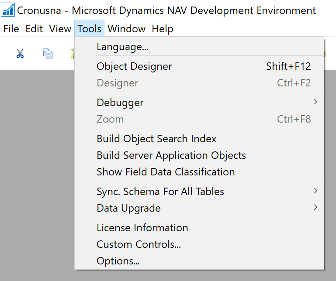Open the File menu
Screen dimensions: 336x281
pyautogui.click(x=11, y=29)
